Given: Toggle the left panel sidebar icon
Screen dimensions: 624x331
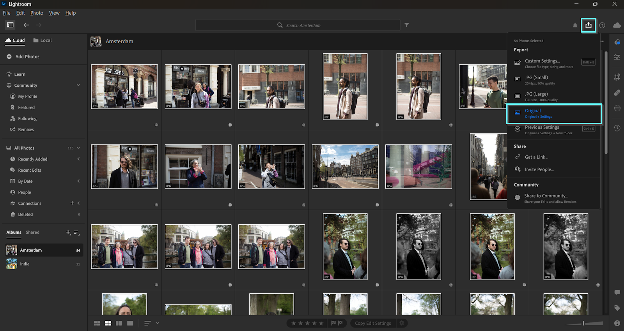Looking at the screenshot, I should pos(10,25).
